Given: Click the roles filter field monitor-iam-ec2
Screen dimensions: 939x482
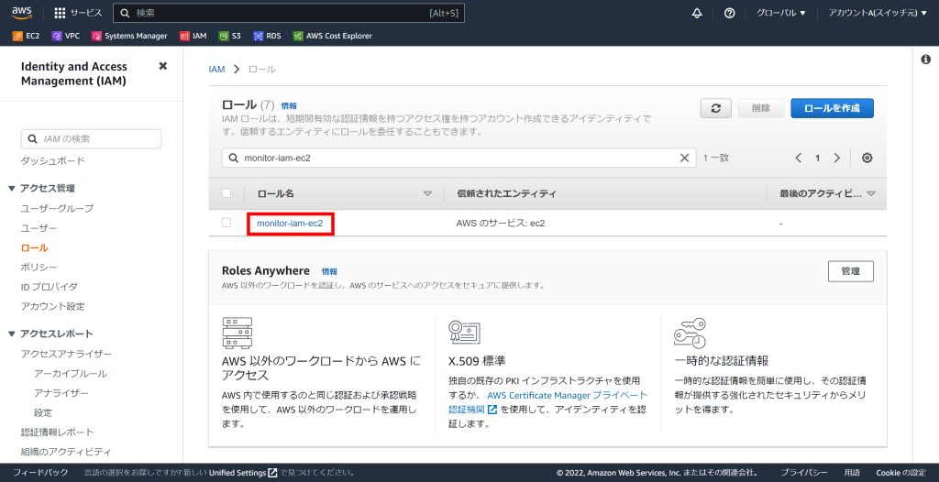Looking at the screenshot, I should pos(458,159).
